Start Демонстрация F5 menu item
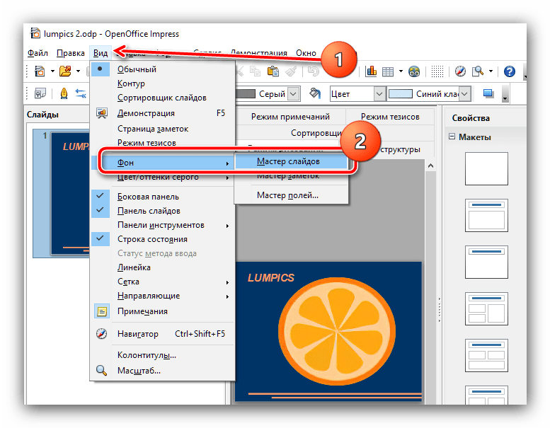The width and height of the screenshot is (550, 428). (162, 113)
